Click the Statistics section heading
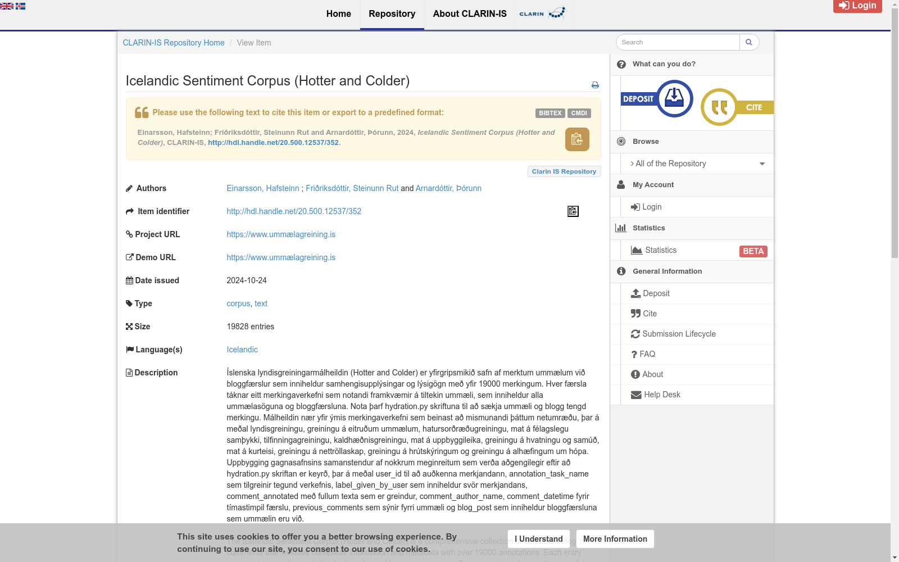The height and width of the screenshot is (562, 899). (x=649, y=228)
